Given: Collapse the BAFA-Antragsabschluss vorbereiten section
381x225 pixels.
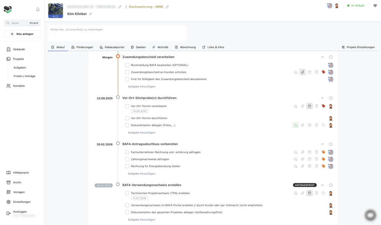Looking at the screenshot, I should click(x=323, y=144).
